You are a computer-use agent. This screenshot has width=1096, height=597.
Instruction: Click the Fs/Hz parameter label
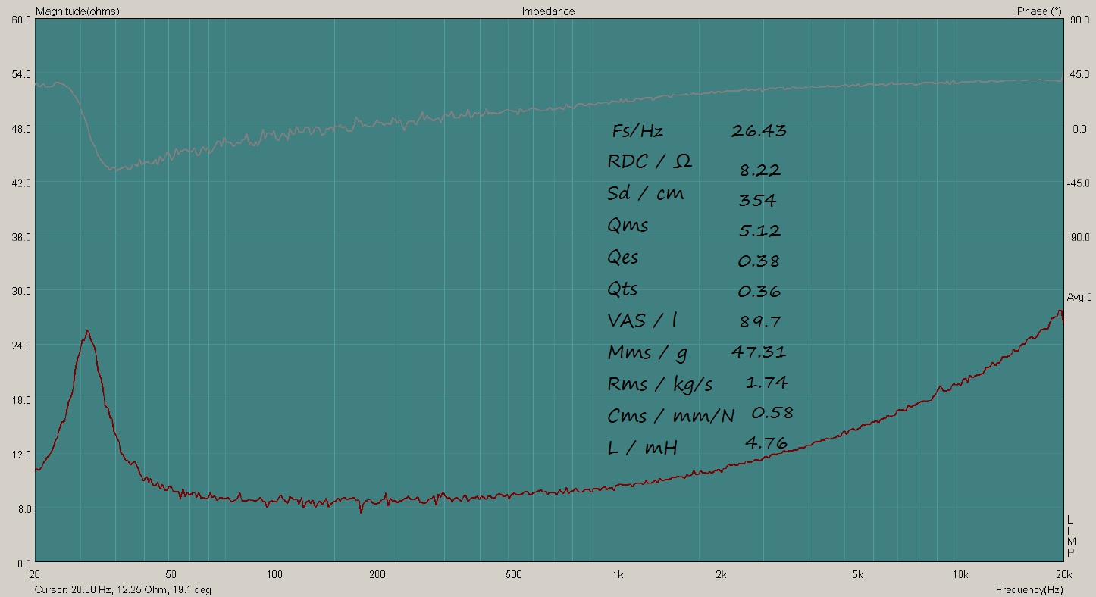point(637,131)
